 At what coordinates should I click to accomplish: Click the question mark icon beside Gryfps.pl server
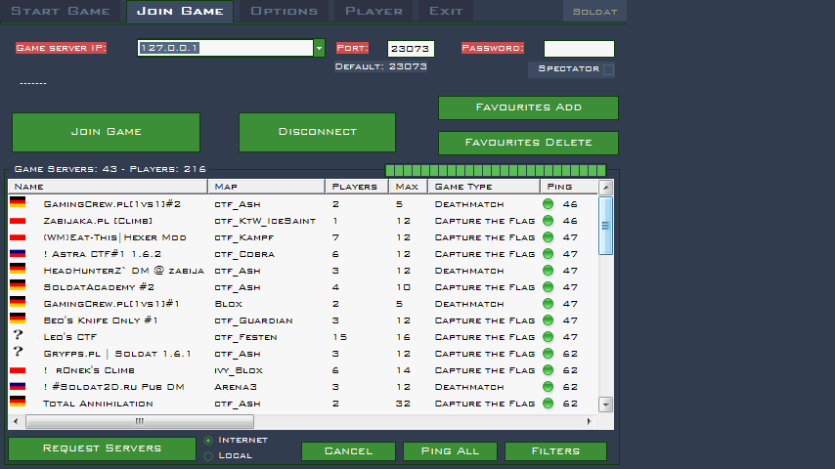18,353
